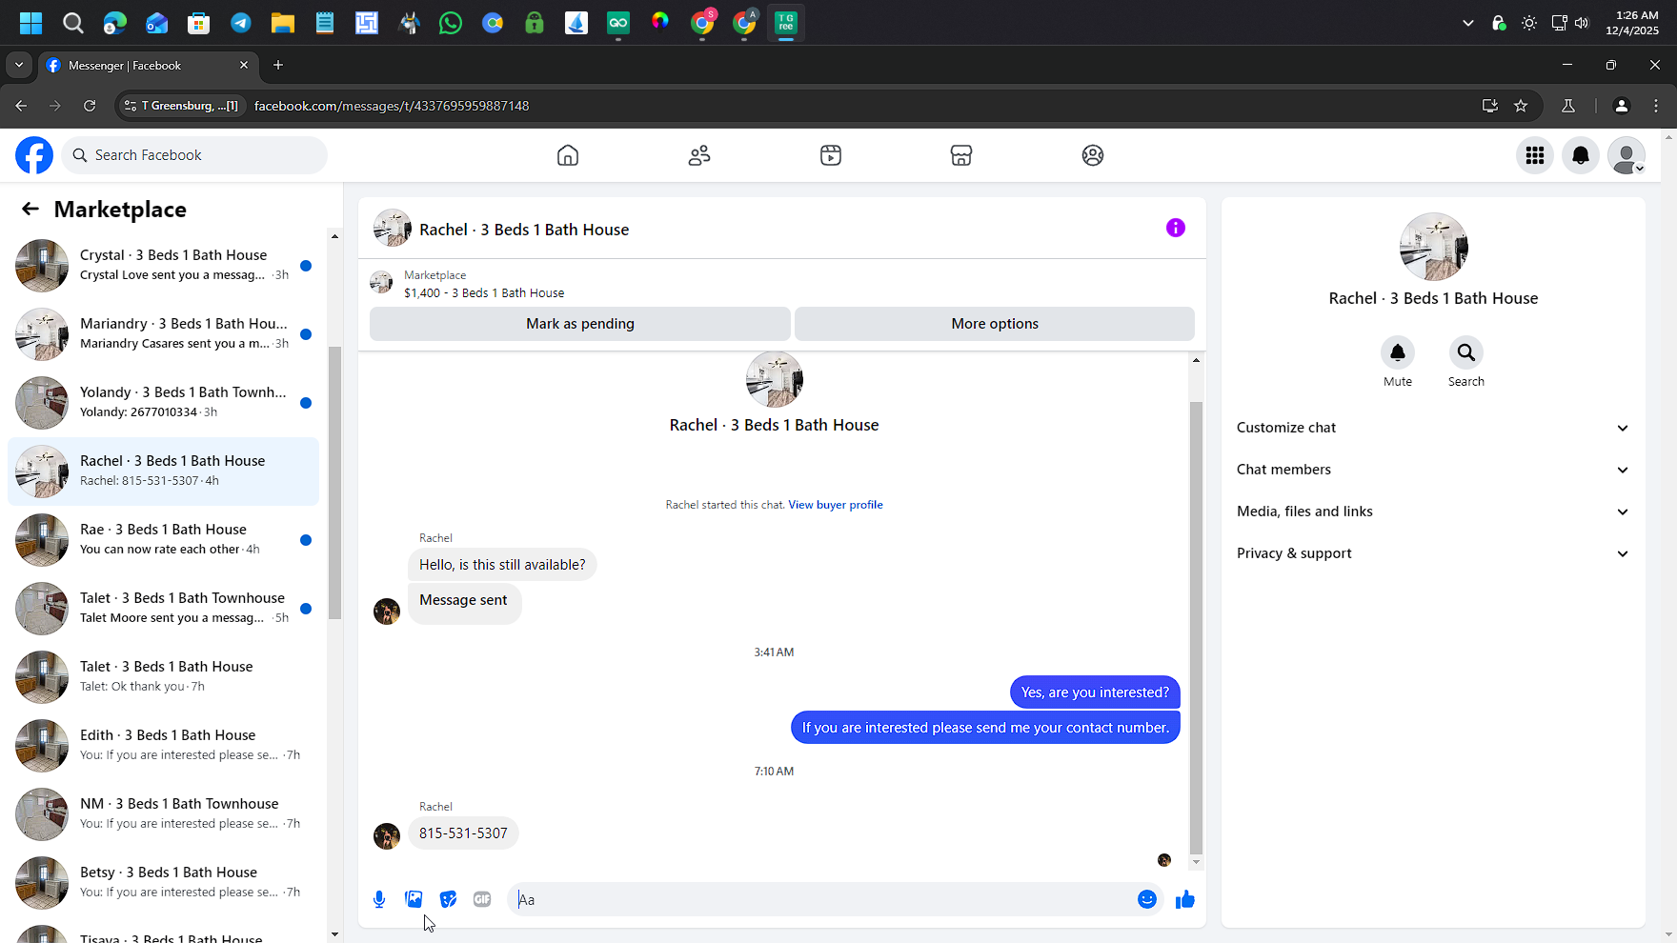Open the Marketplace storefront icon
Viewport: 1677px width, 943px height.
(961, 155)
